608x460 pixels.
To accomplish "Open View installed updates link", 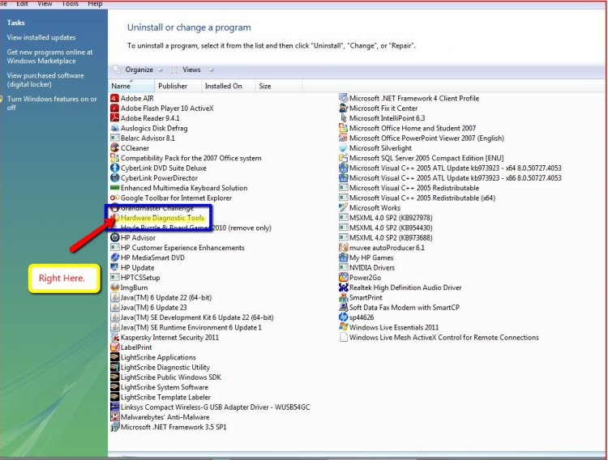I will 41,37.
